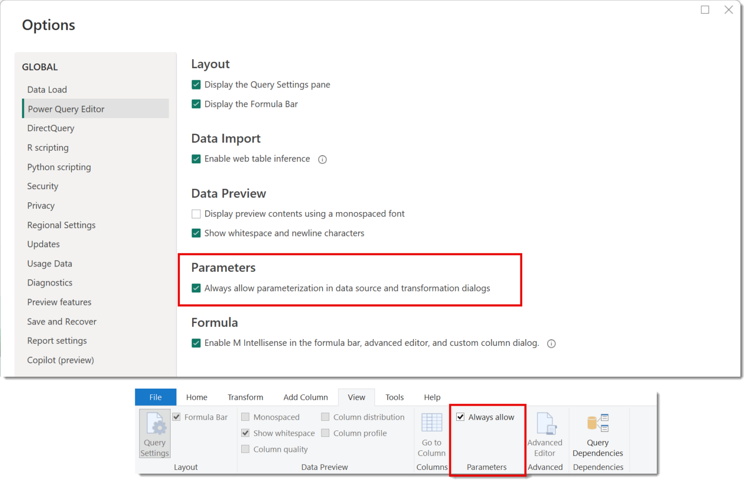Enable Column profile
This screenshot has height=483, width=747.
(325, 433)
